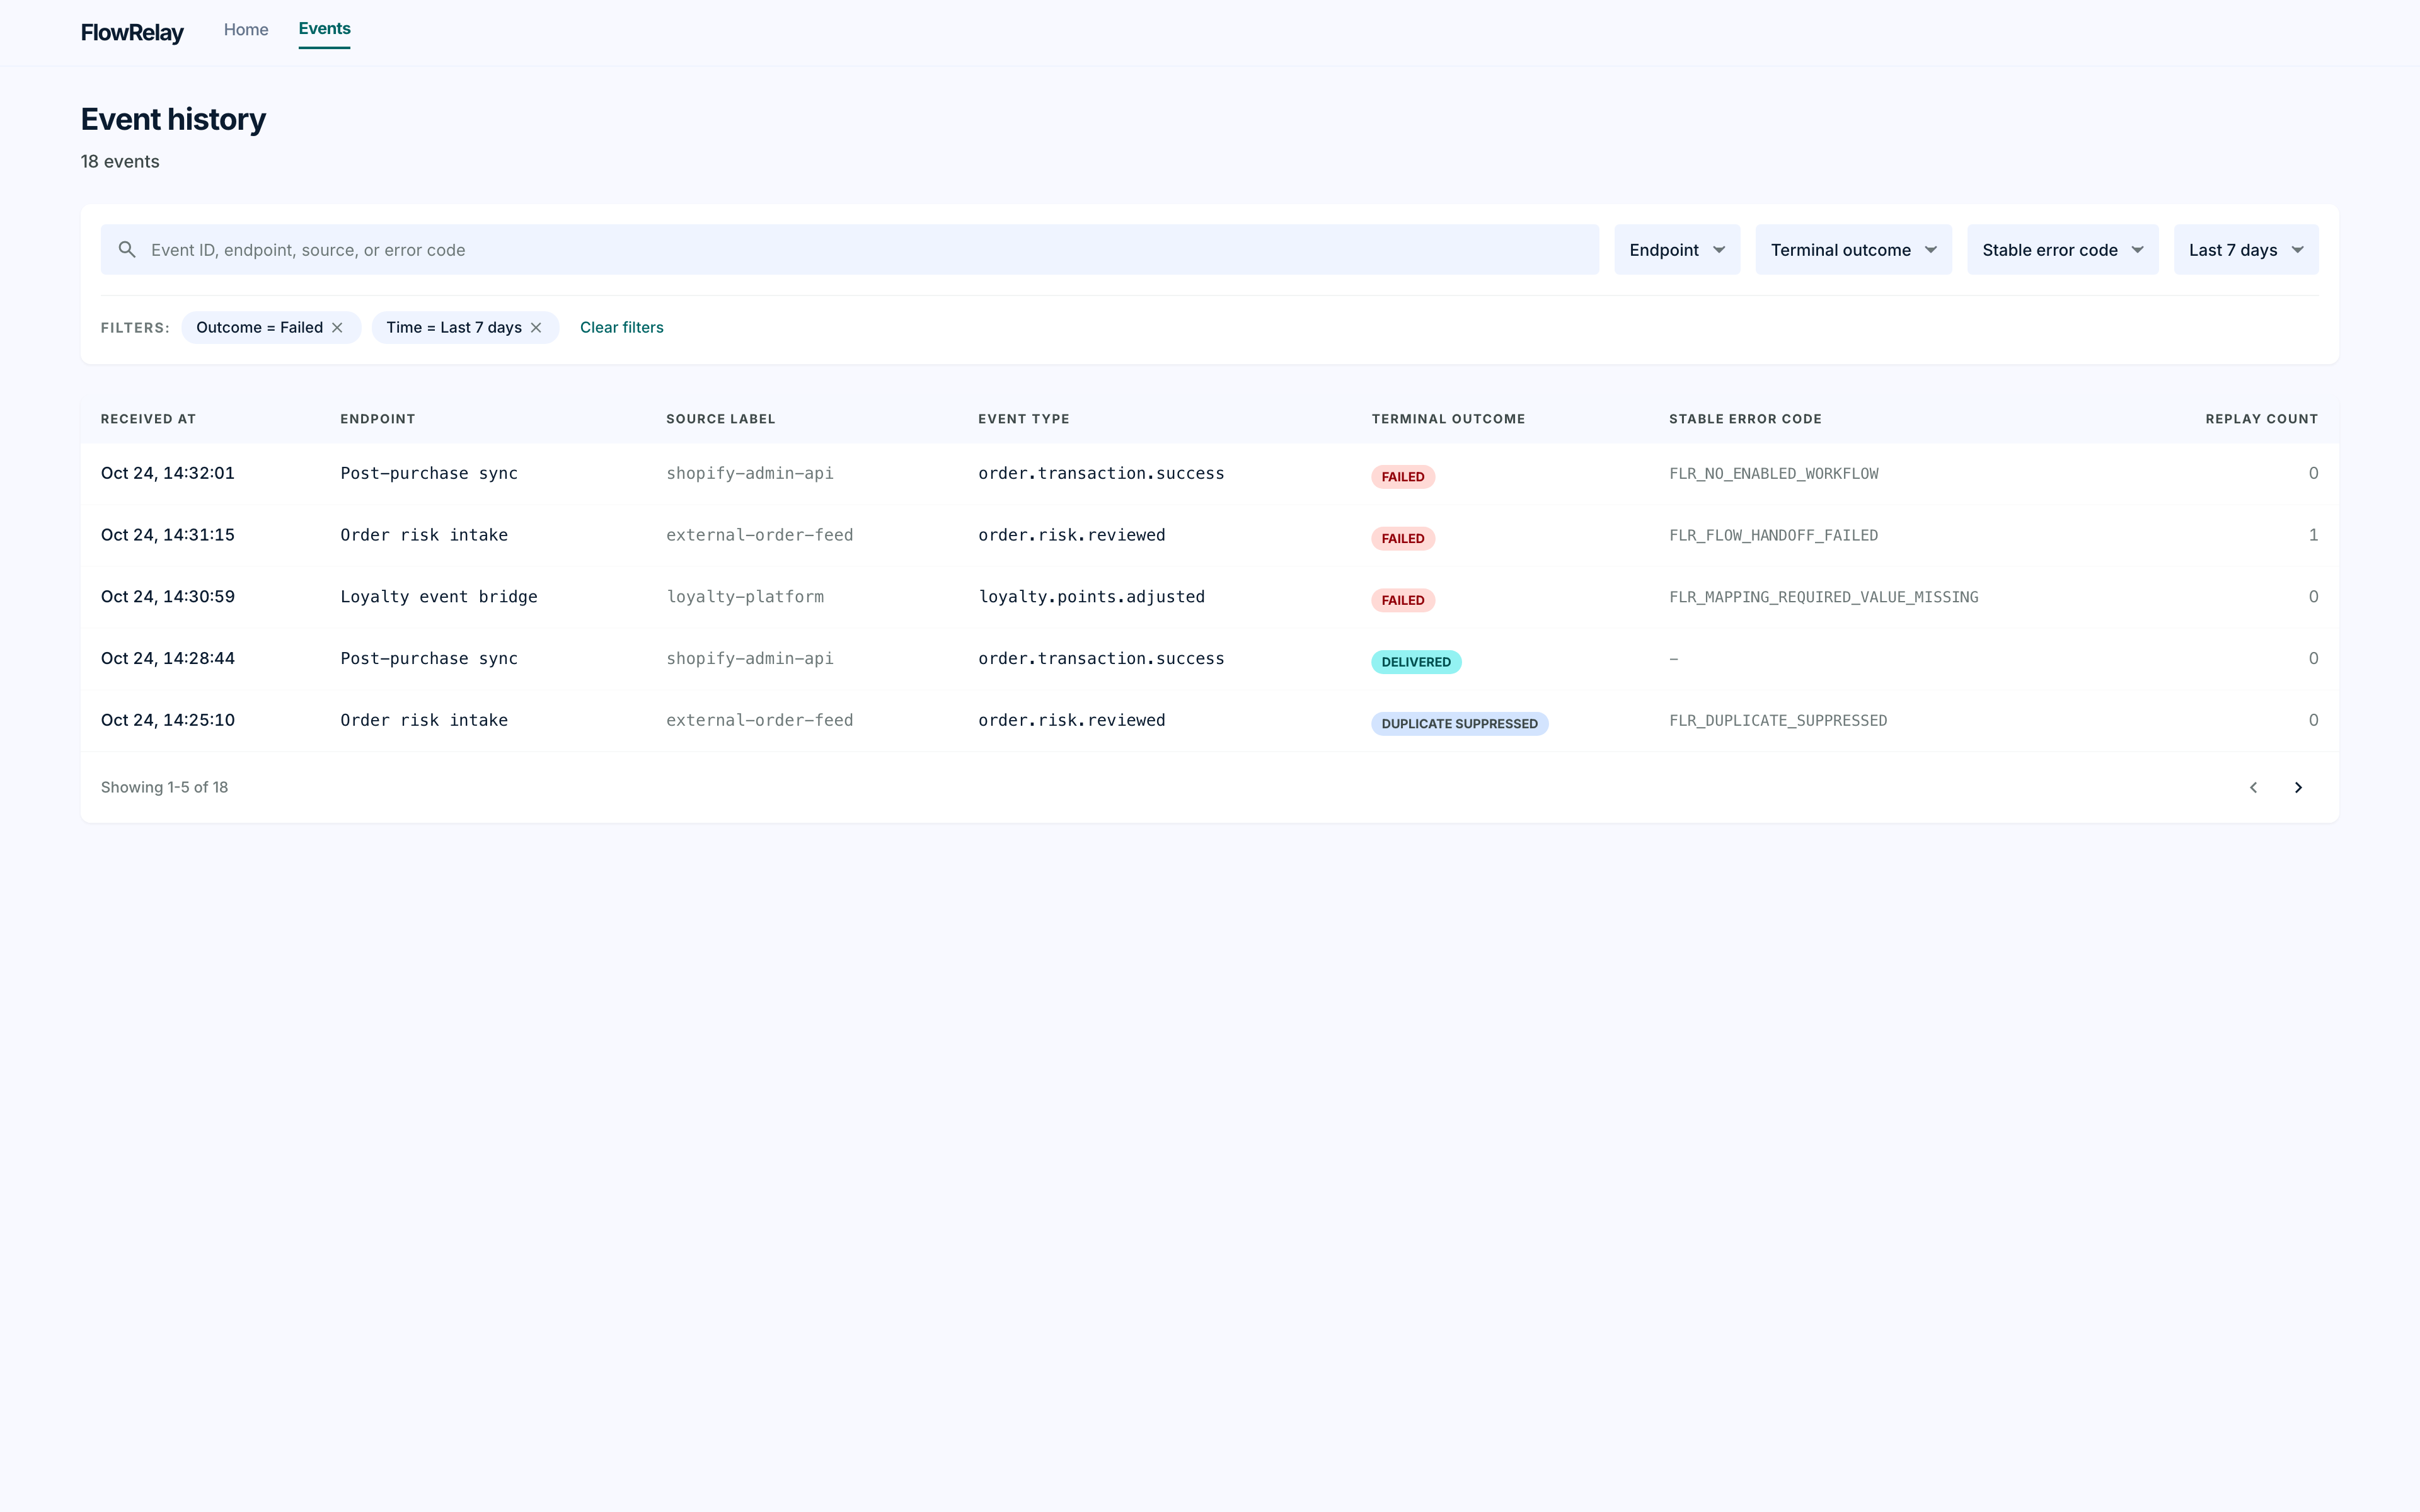Click the Replay Count column header
The height and width of the screenshot is (1512, 2420).
(x=2261, y=419)
